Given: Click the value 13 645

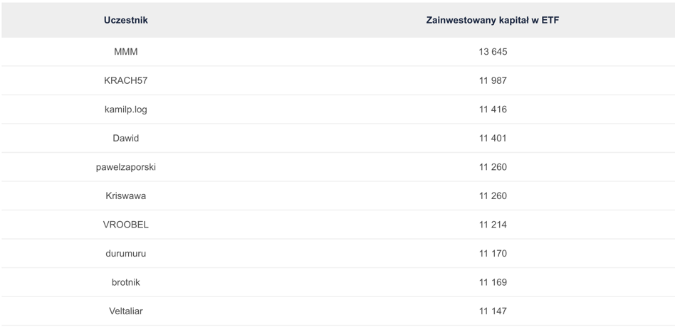Looking at the screenshot, I should coord(493,52).
